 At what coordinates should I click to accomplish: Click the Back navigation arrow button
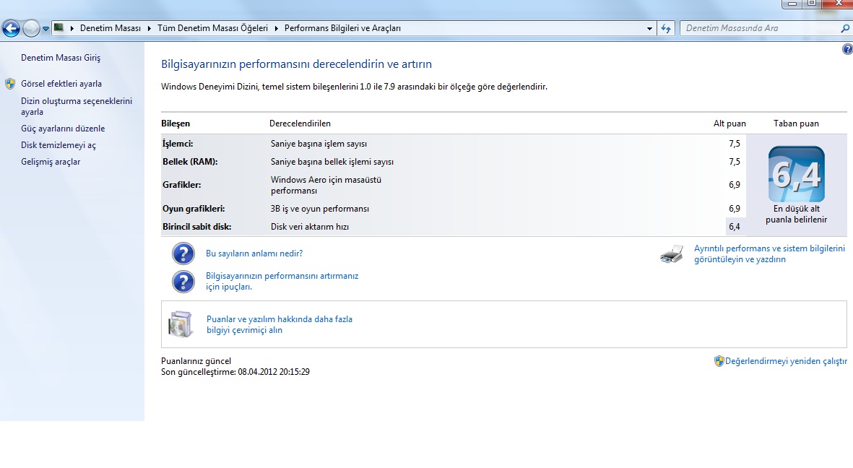click(11, 29)
